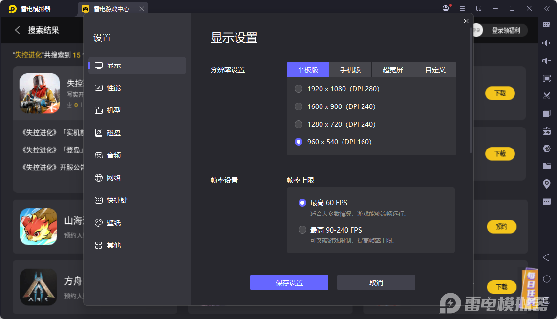Viewport: 557px width, 319px height.
Task: Collapse the sidebar with the double chevron
Action: click(x=547, y=8)
